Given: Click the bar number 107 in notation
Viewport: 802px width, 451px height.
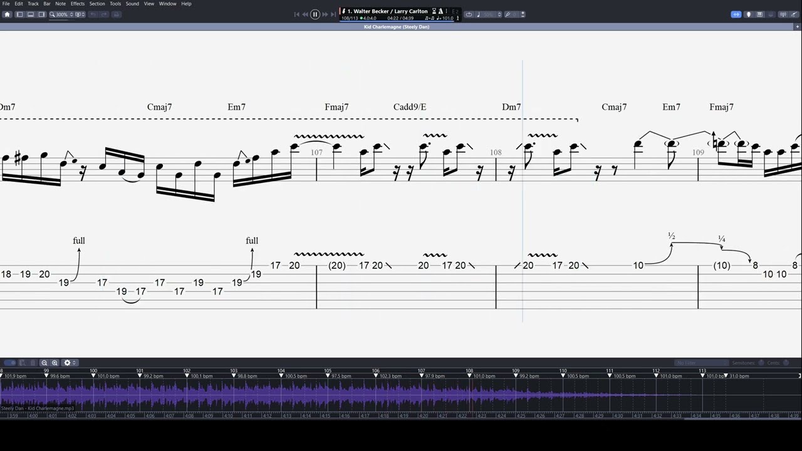Looking at the screenshot, I should [x=316, y=152].
